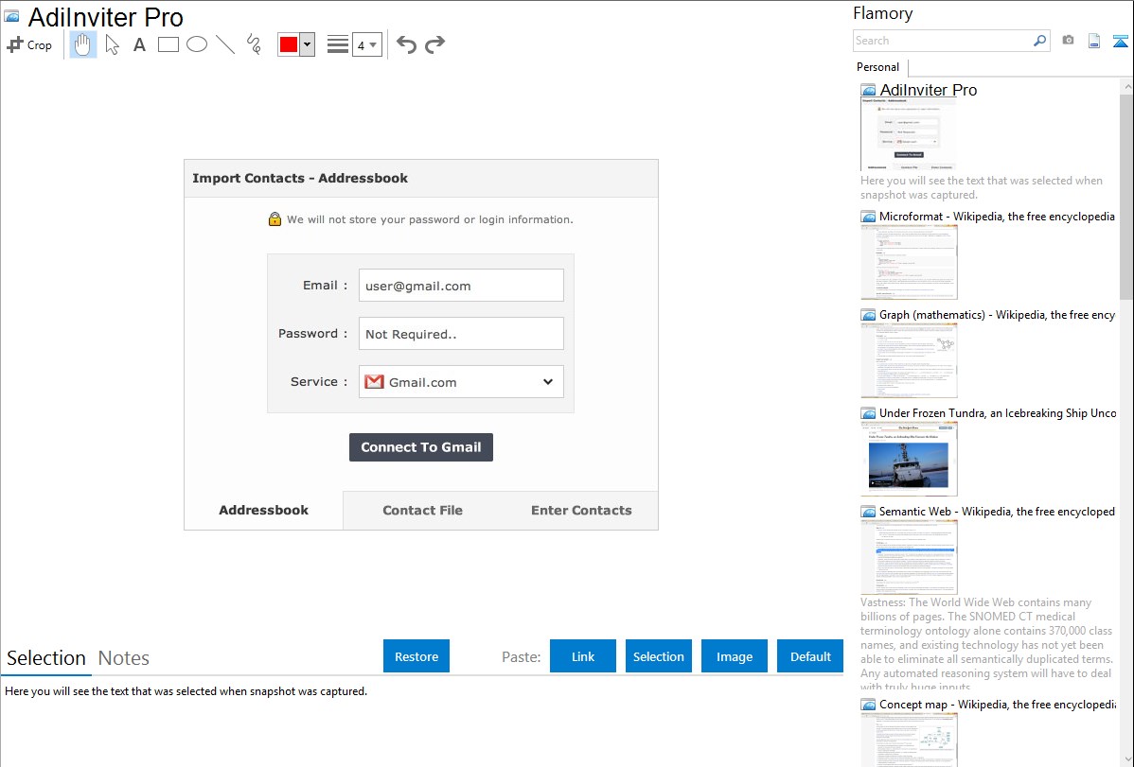
Task: Switch to the Contact File tab
Action: click(422, 511)
